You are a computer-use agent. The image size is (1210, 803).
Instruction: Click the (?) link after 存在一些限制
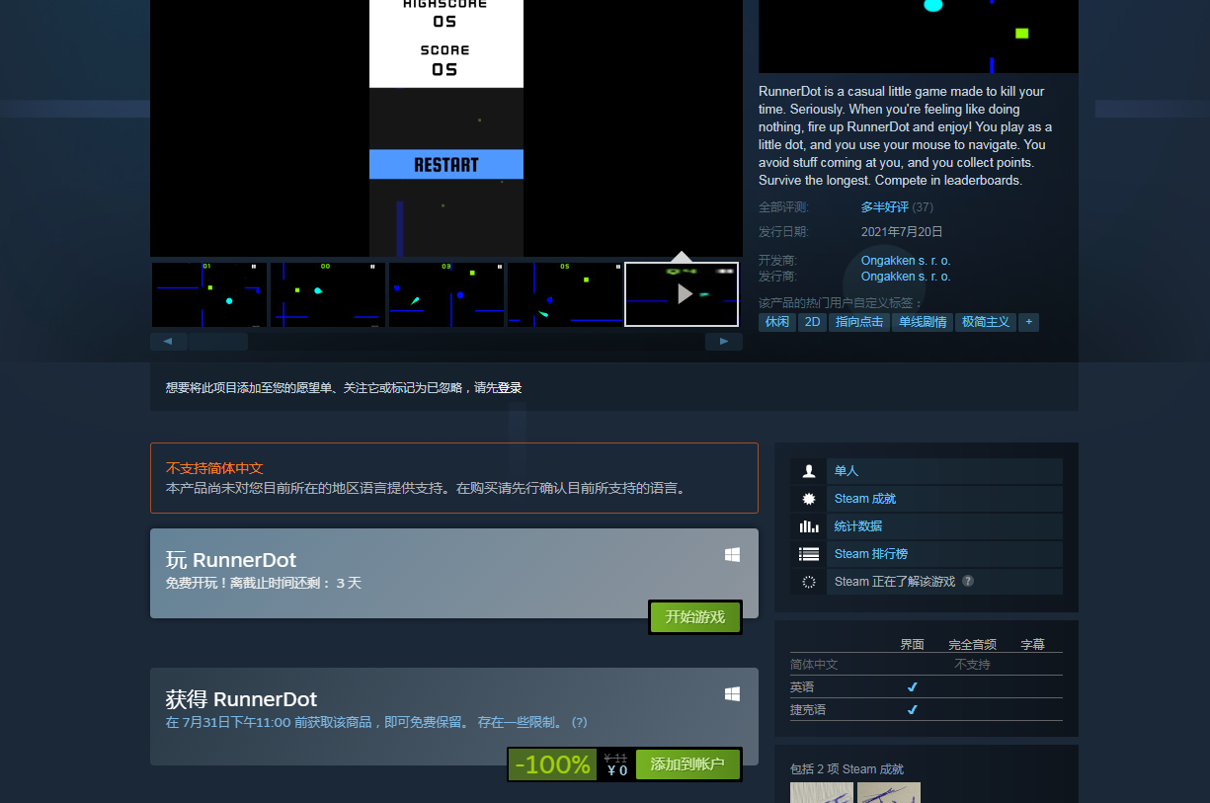pyautogui.click(x=580, y=722)
